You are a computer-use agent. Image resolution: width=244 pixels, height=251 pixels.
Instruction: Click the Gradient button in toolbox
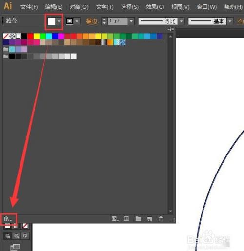coord(17,226)
